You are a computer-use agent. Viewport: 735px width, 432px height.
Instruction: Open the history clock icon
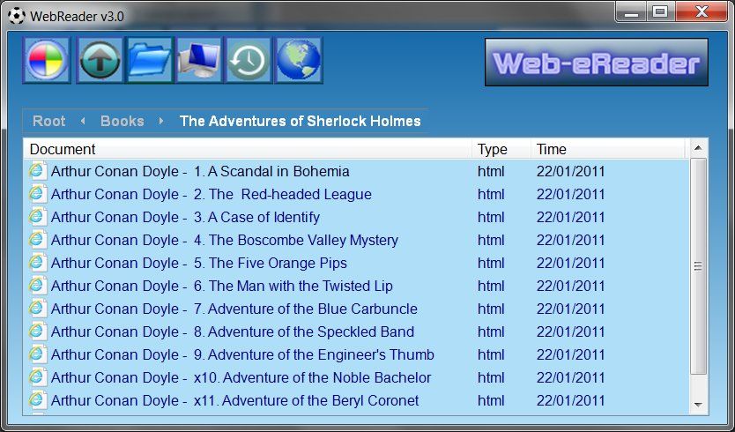click(249, 60)
